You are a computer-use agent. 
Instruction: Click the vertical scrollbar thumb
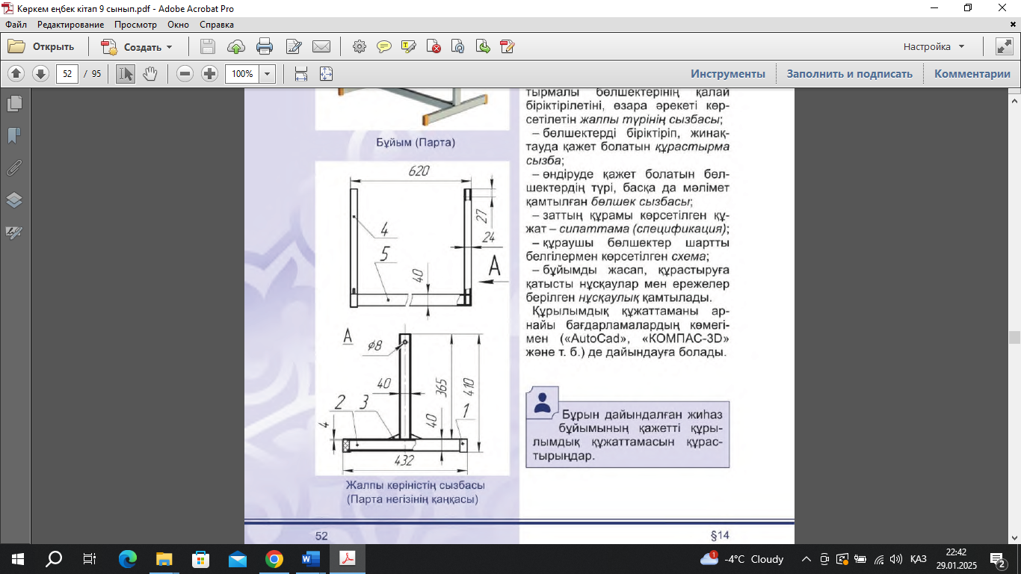pos(1014,336)
